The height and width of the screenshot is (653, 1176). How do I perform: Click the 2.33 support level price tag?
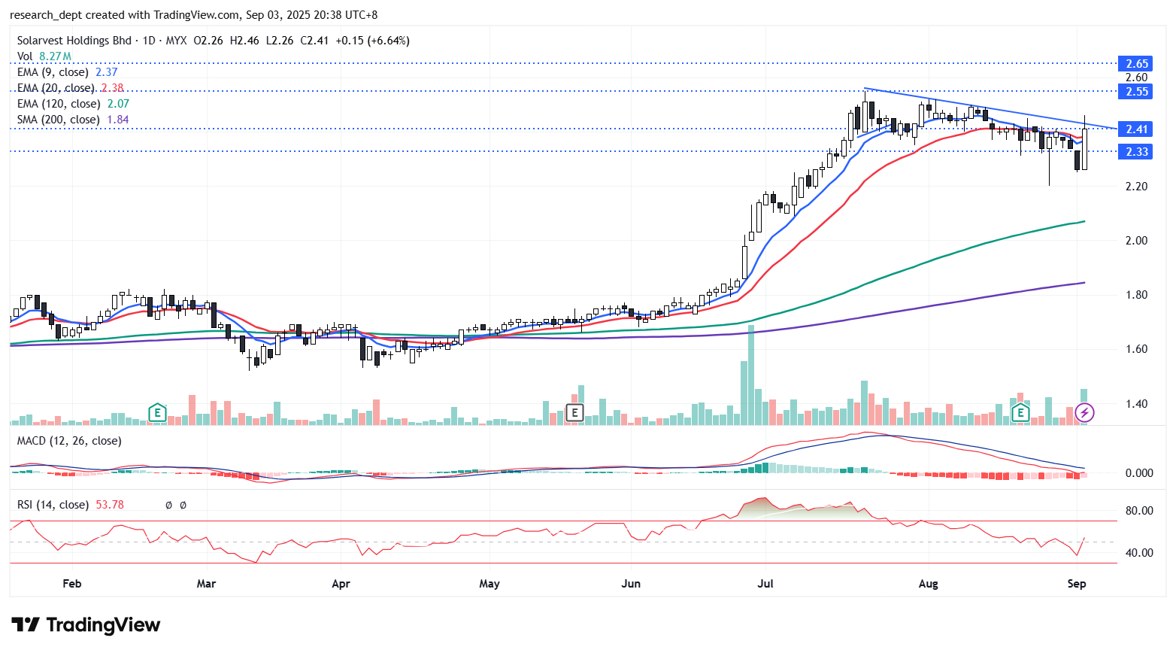[1136, 152]
